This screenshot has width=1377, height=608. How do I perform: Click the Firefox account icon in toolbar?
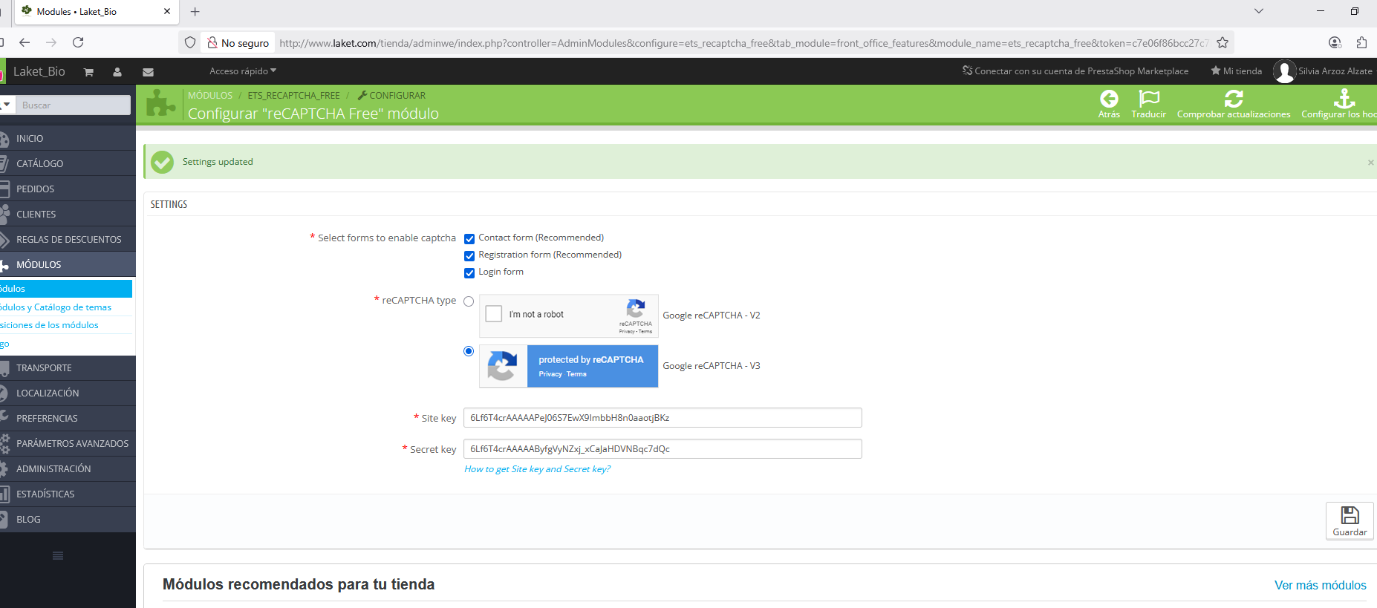(x=1335, y=43)
